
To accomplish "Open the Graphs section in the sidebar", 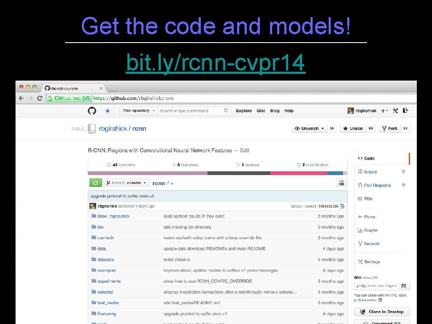I will pyautogui.click(x=370, y=230).
